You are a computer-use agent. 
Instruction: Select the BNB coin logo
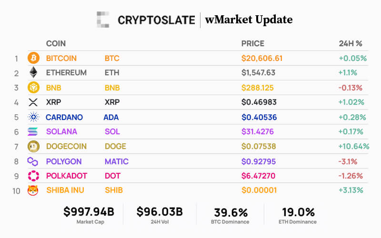pyautogui.click(x=33, y=88)
